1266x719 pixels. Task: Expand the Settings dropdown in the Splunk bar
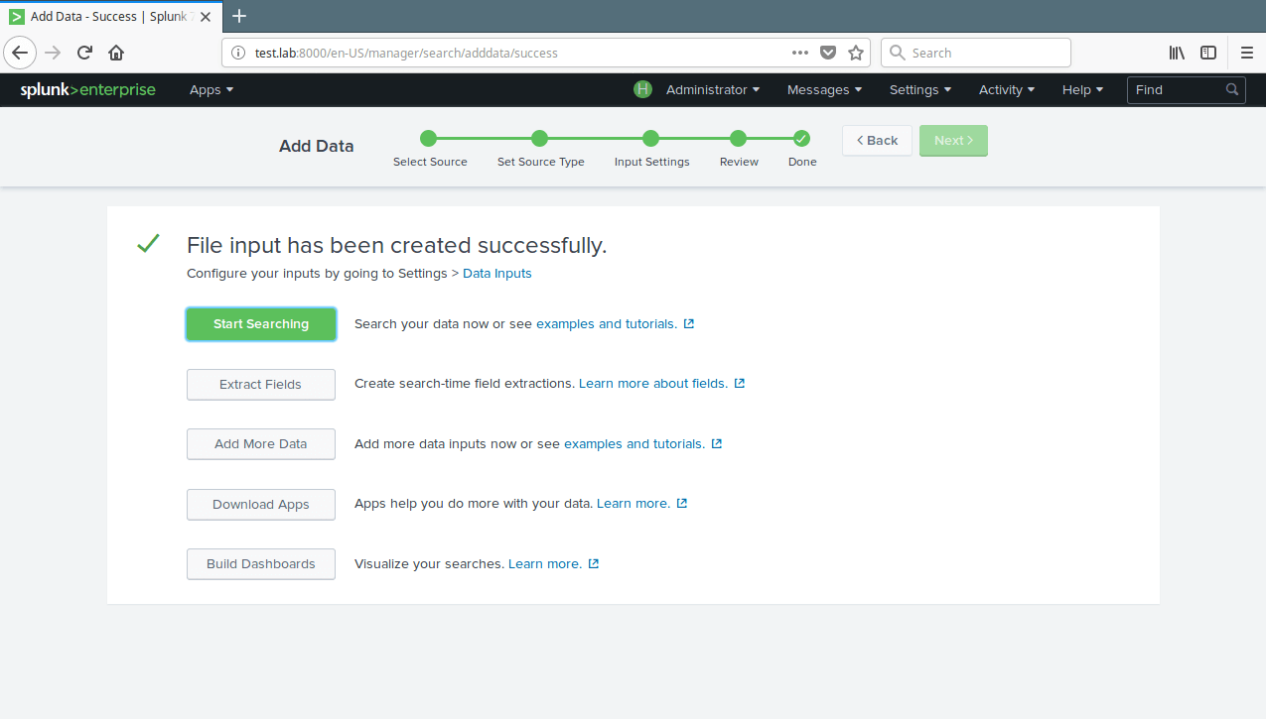(x=919, y=89)
